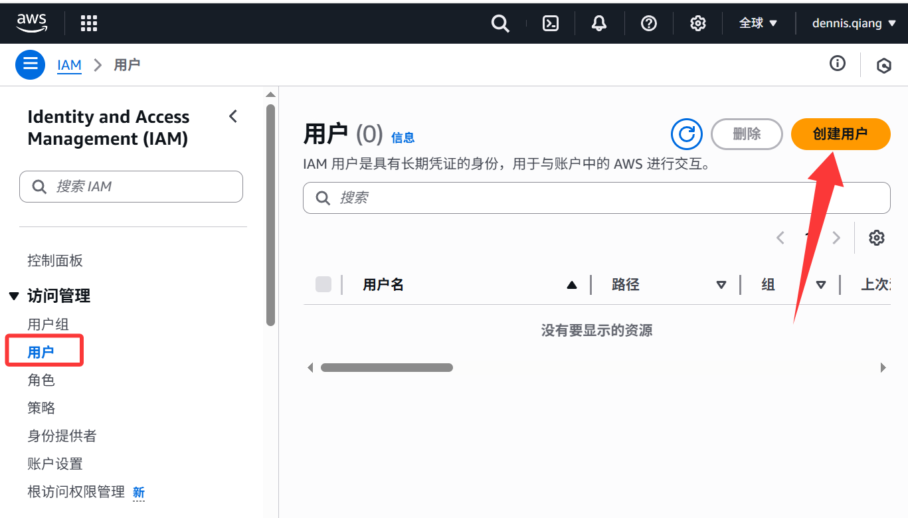Focus the users 搜索 field
The width and height of the screenshot is (908, 518).
point(596,198)
